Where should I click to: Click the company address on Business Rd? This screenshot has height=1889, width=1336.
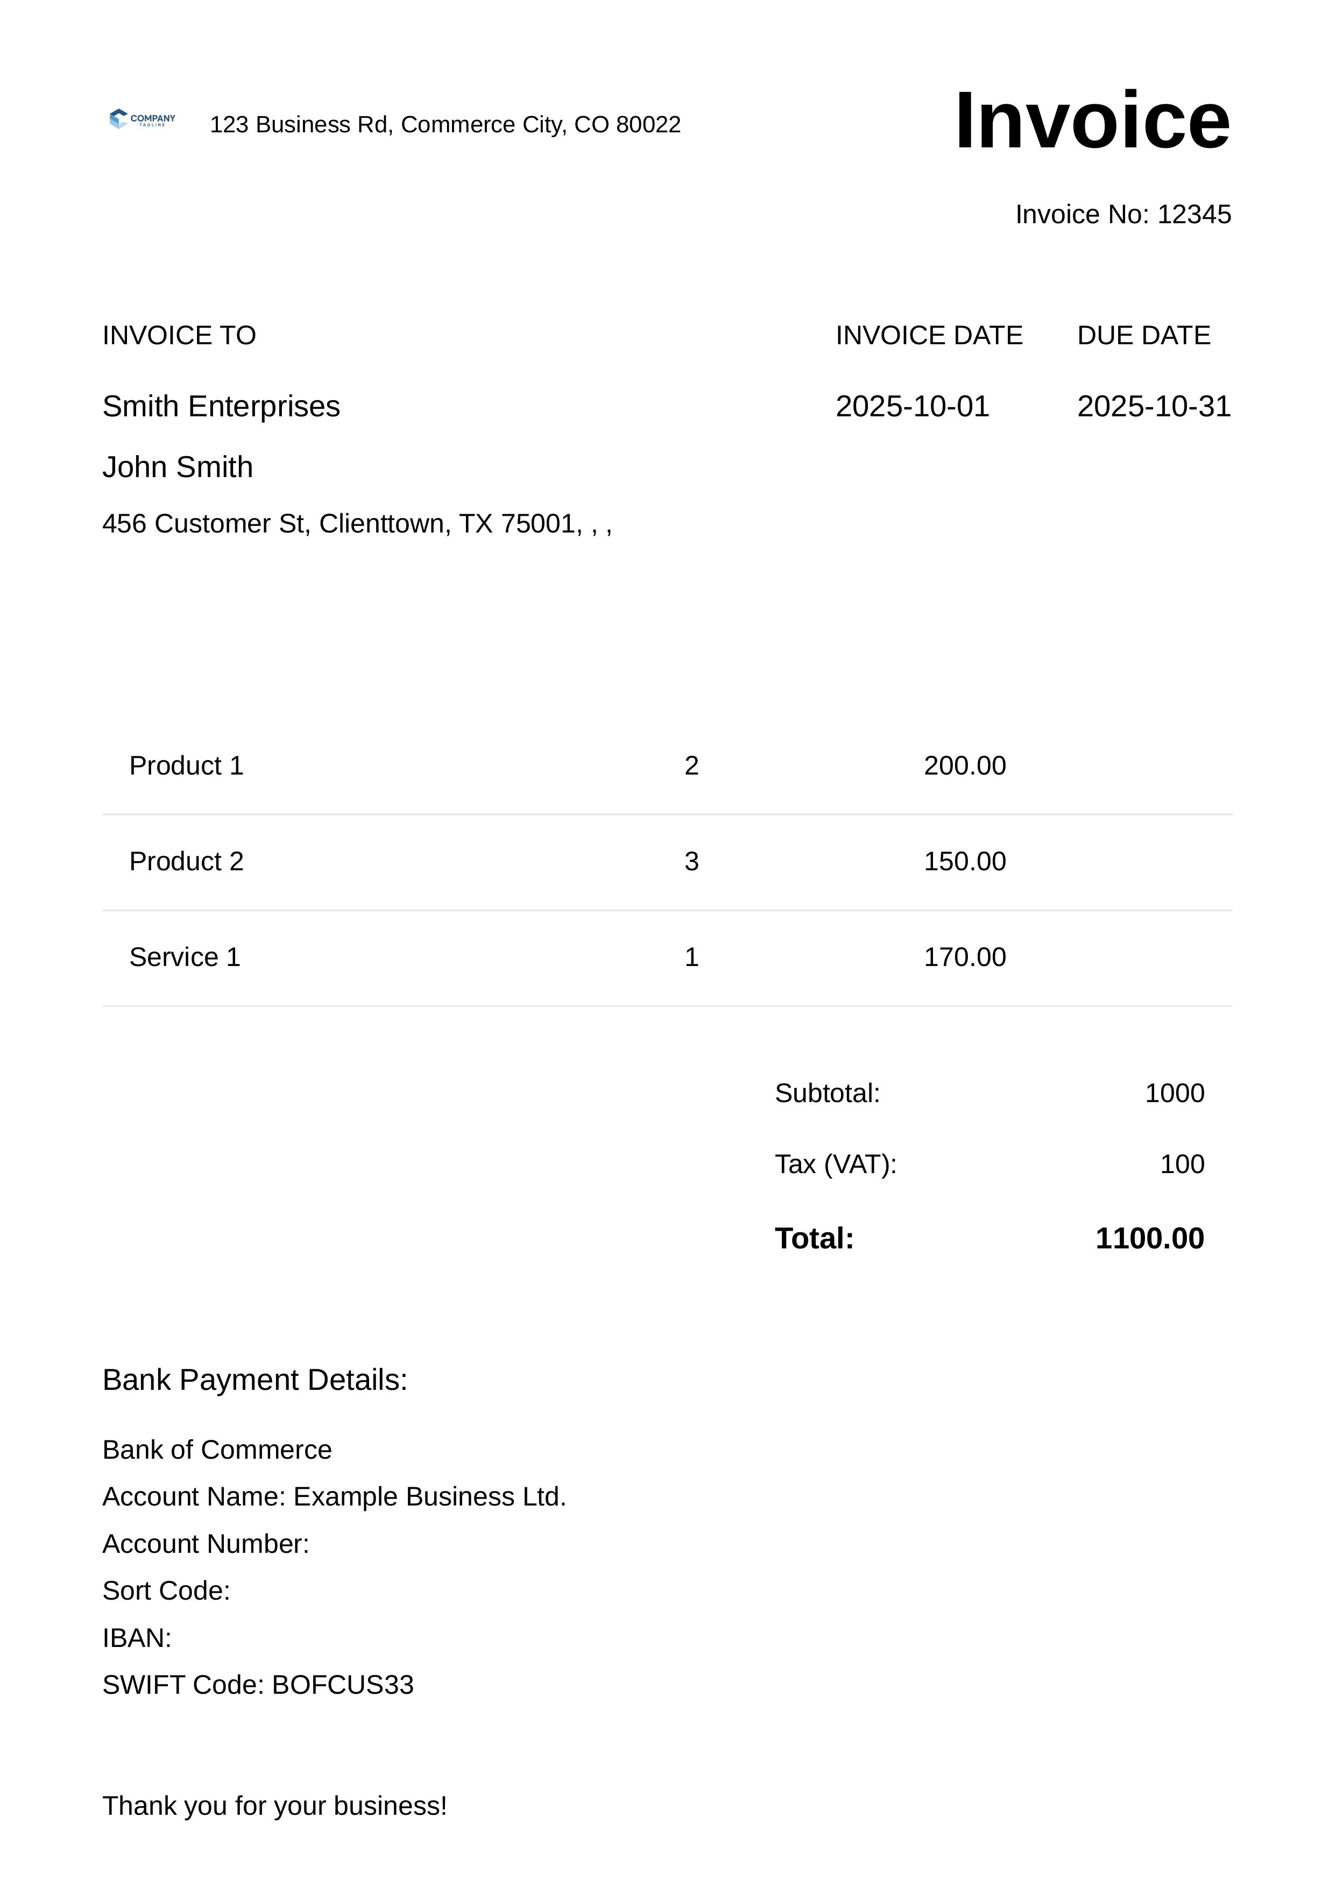coord(444,124)
